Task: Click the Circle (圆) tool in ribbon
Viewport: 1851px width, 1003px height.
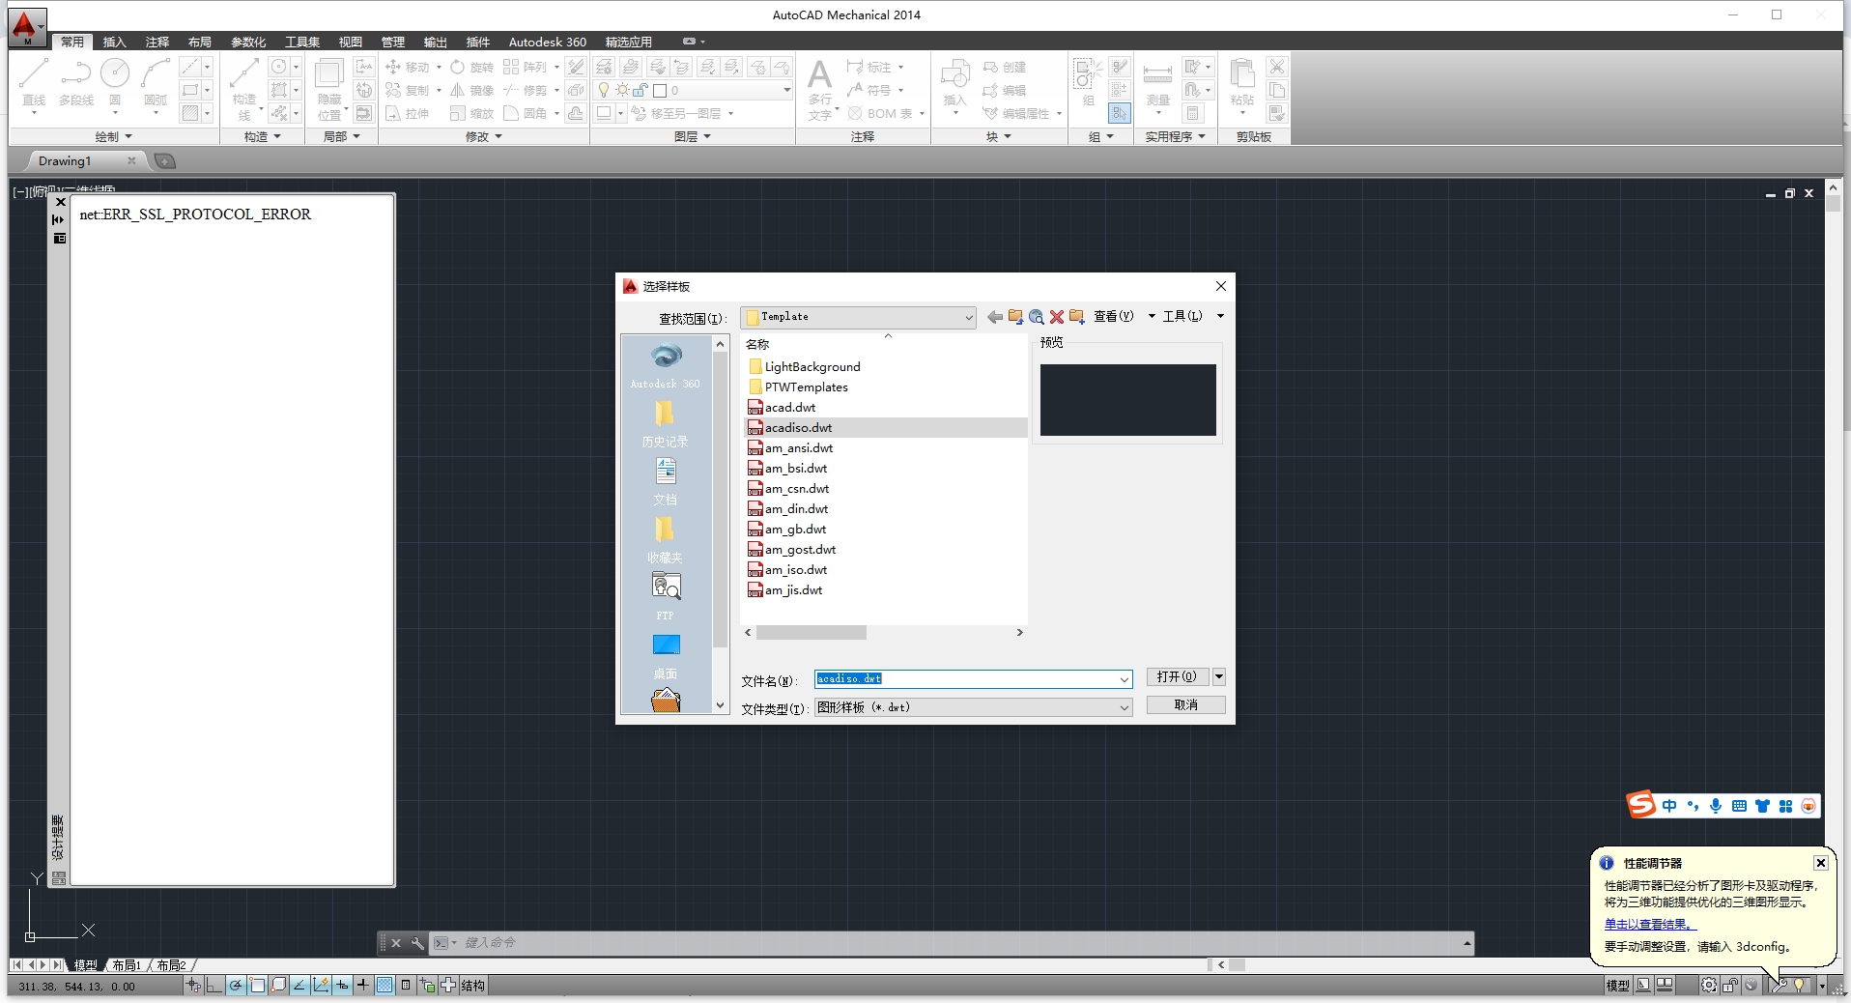Action: 115,82
